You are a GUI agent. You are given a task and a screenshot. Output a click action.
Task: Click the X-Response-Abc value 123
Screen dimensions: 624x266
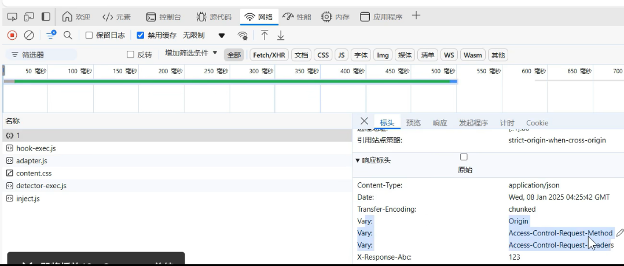(x=514, y=257)
